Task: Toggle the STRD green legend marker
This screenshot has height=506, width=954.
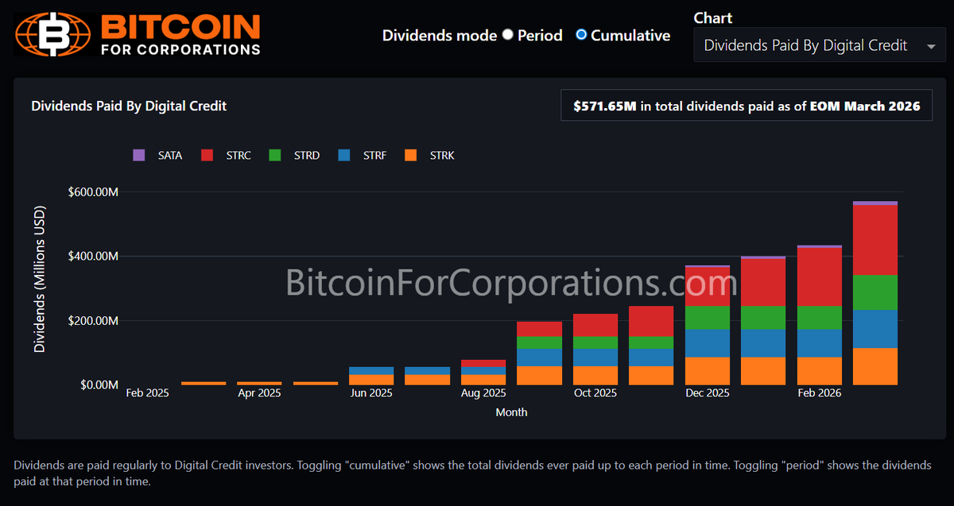Action: click(x=274, y=155)
